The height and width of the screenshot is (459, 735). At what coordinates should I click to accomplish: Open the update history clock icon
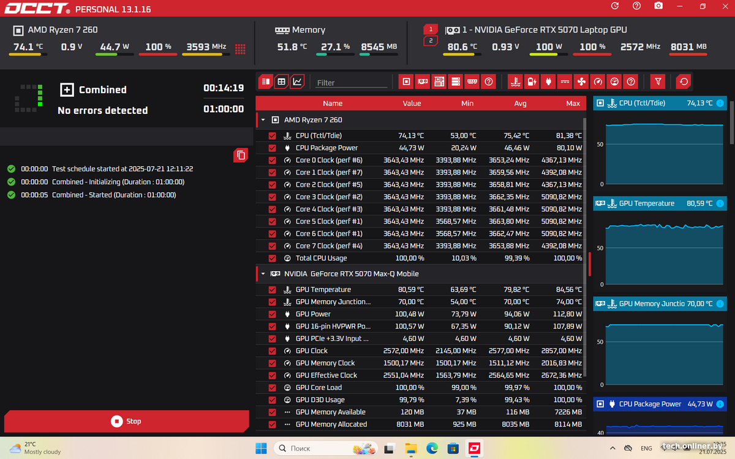point(615,6)
